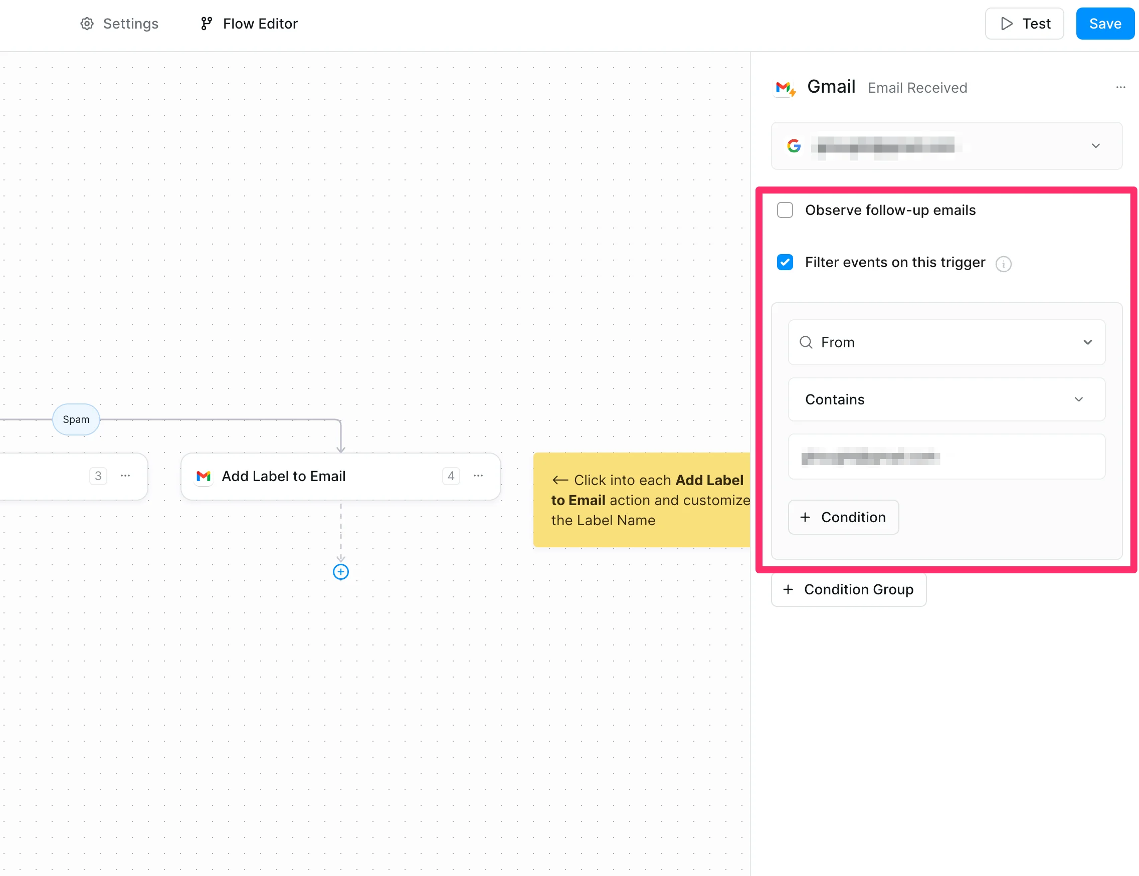Open three-dot menu on Add Label step 4
This screenshot has height=876, width=1139.
tap(478, 476)
